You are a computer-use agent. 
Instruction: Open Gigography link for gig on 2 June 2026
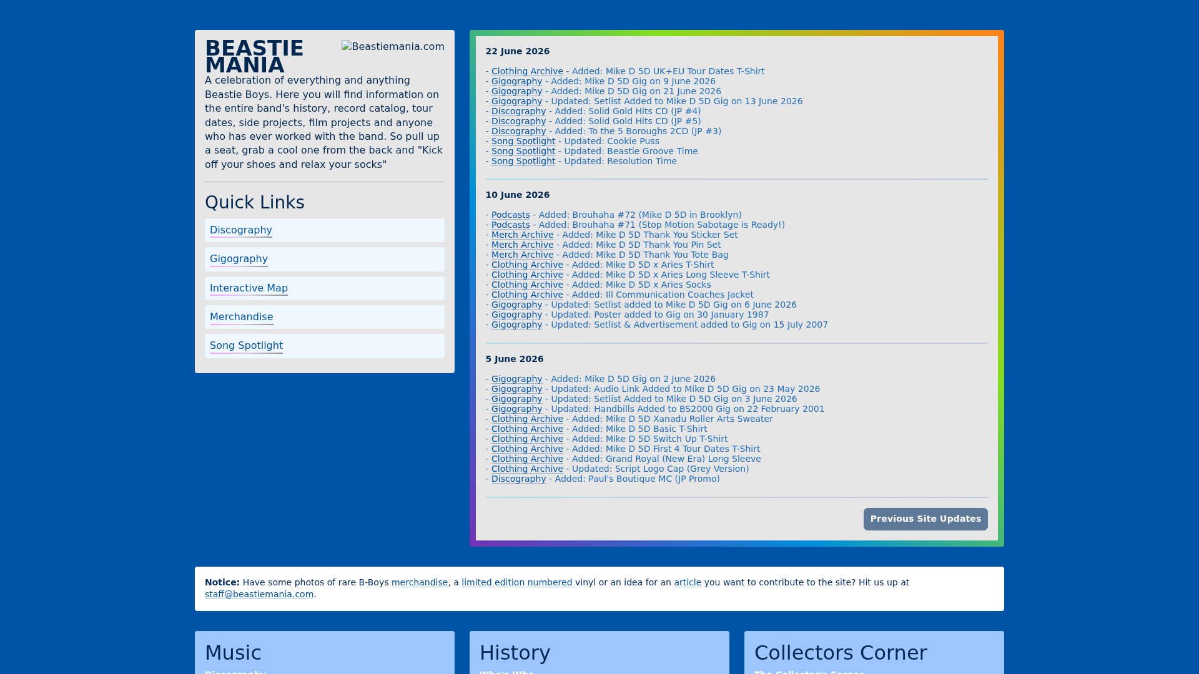point(516,379)
